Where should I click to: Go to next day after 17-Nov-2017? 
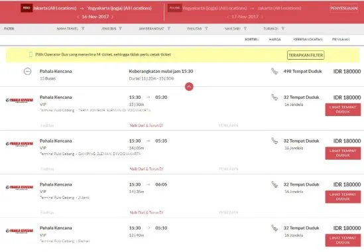pos(263,17)
